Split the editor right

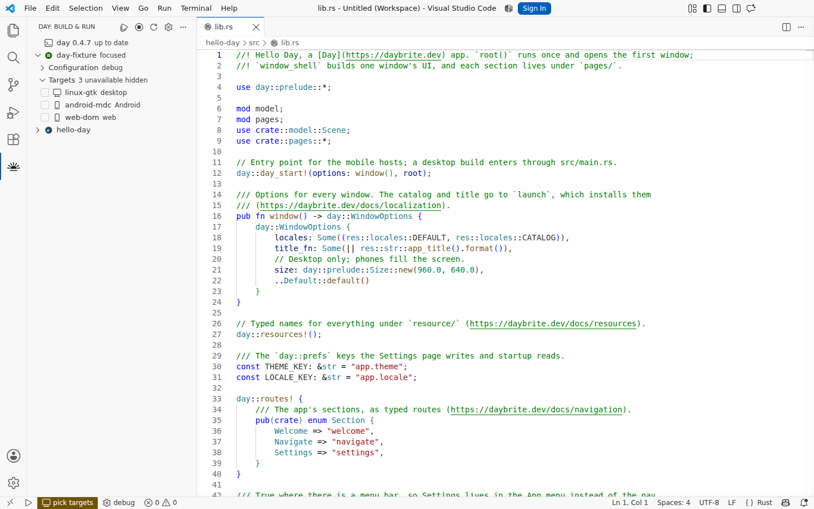click(x=786, y=27)
